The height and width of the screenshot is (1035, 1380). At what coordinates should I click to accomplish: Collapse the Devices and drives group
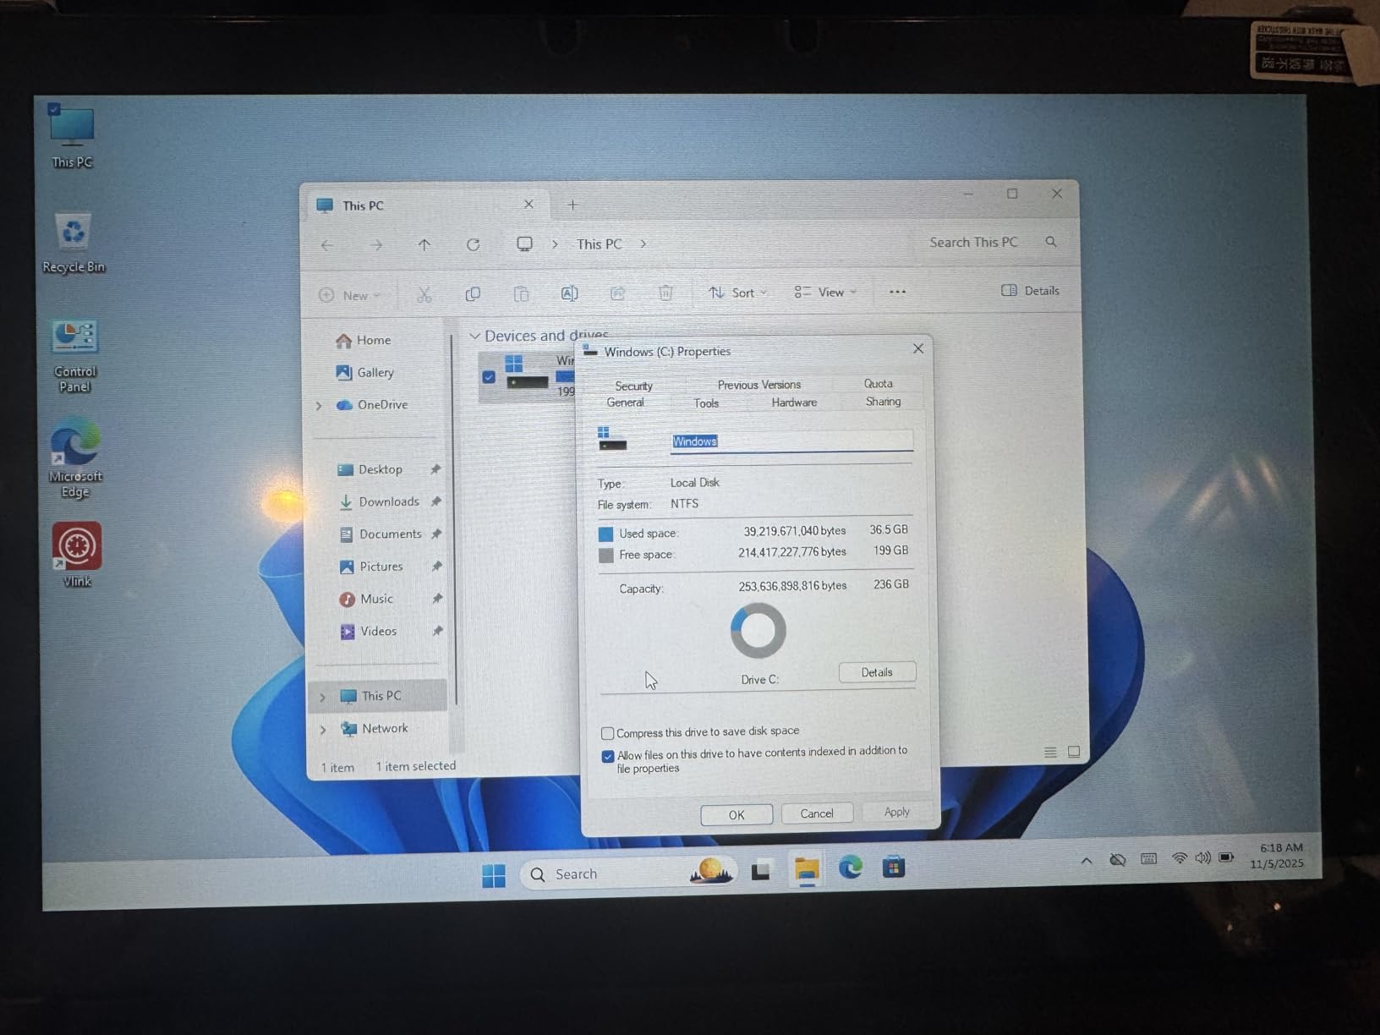[x=475, y=337]
